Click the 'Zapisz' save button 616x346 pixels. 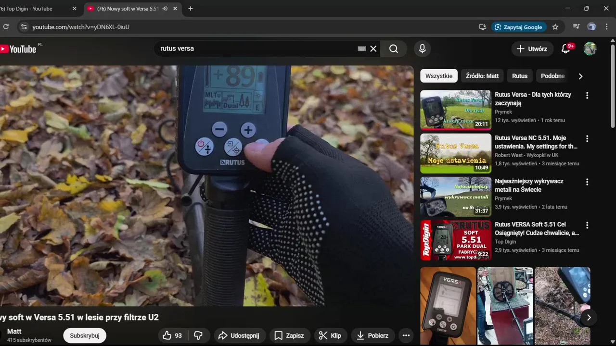tap(289, 335)
